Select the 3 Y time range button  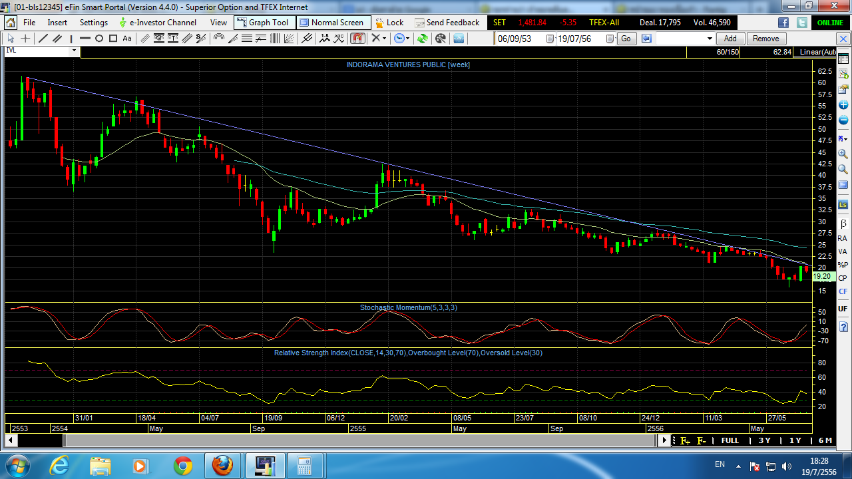(x=765, y=440)
